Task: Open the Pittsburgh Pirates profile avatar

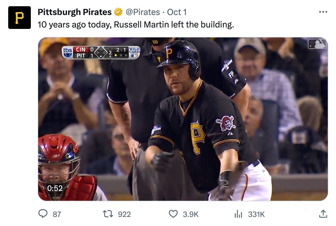Action: coord(19,18)
